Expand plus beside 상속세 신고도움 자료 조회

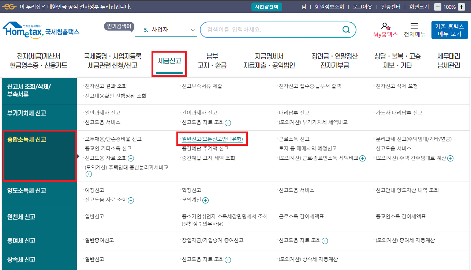tap(228, 260)
